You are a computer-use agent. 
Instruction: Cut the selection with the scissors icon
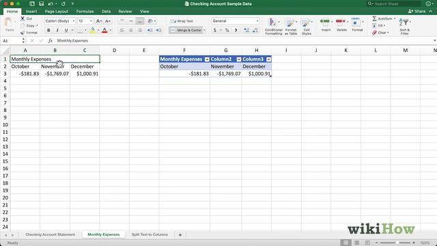point(23,18)
